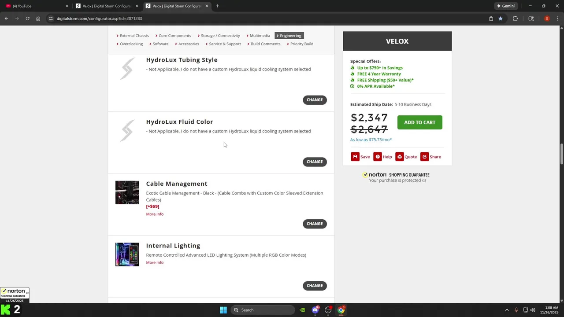Reload the page with refresh icon
564x317 pixels.
pyautogui.click(x=27, y=18)
